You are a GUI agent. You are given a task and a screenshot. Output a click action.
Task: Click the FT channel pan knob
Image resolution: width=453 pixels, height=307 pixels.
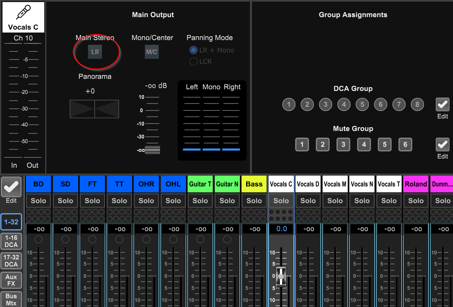(x=92, y=239)
